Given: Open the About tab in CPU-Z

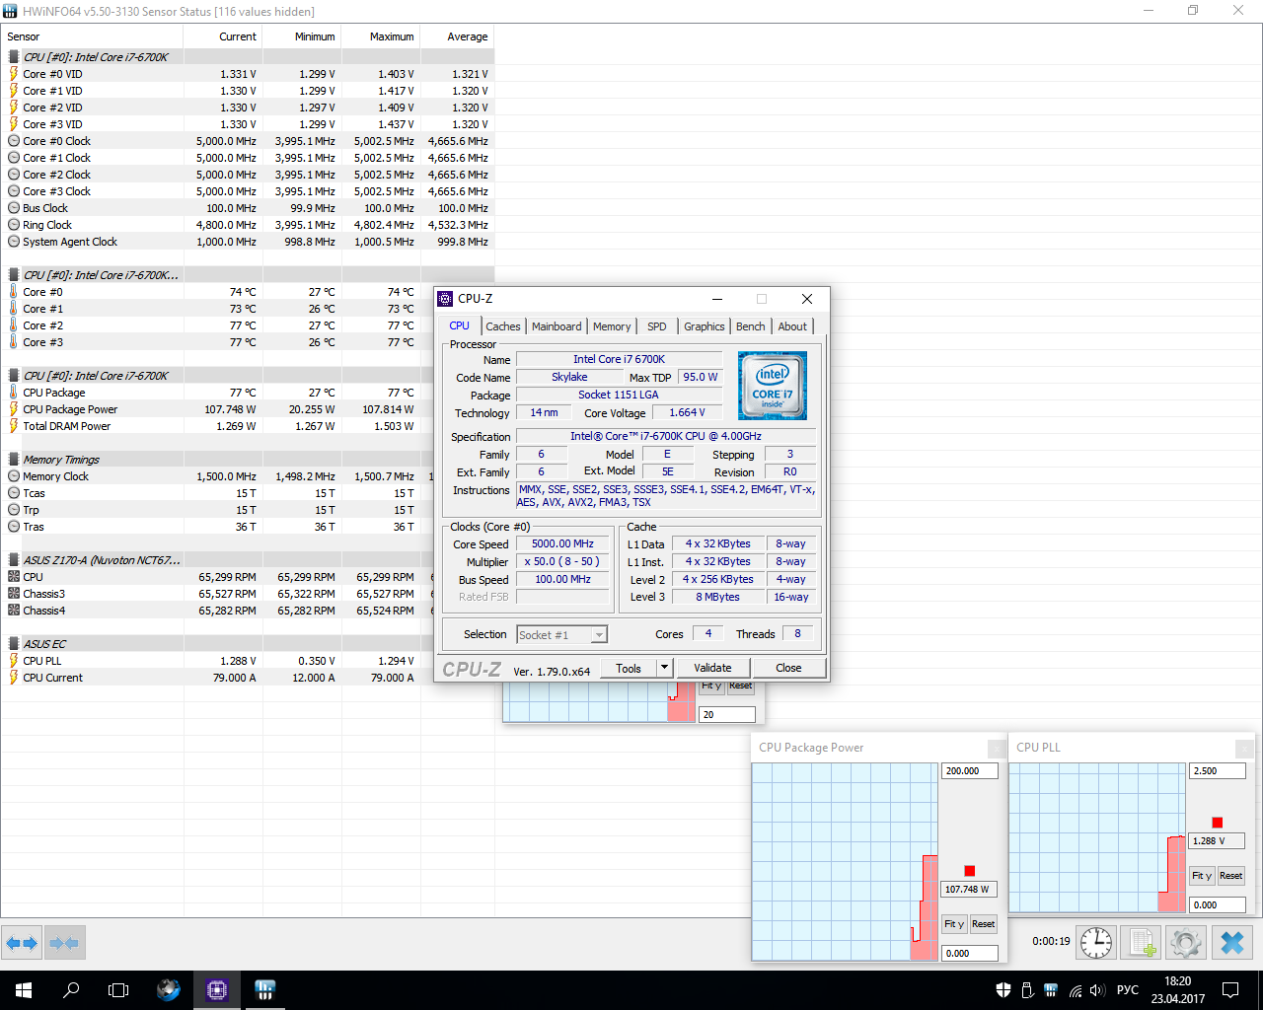Looking at the screenshot, I should [x=792, y=326].
